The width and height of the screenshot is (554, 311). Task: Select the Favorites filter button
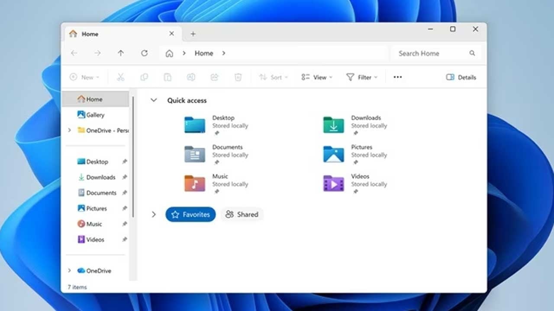[190, 214]
